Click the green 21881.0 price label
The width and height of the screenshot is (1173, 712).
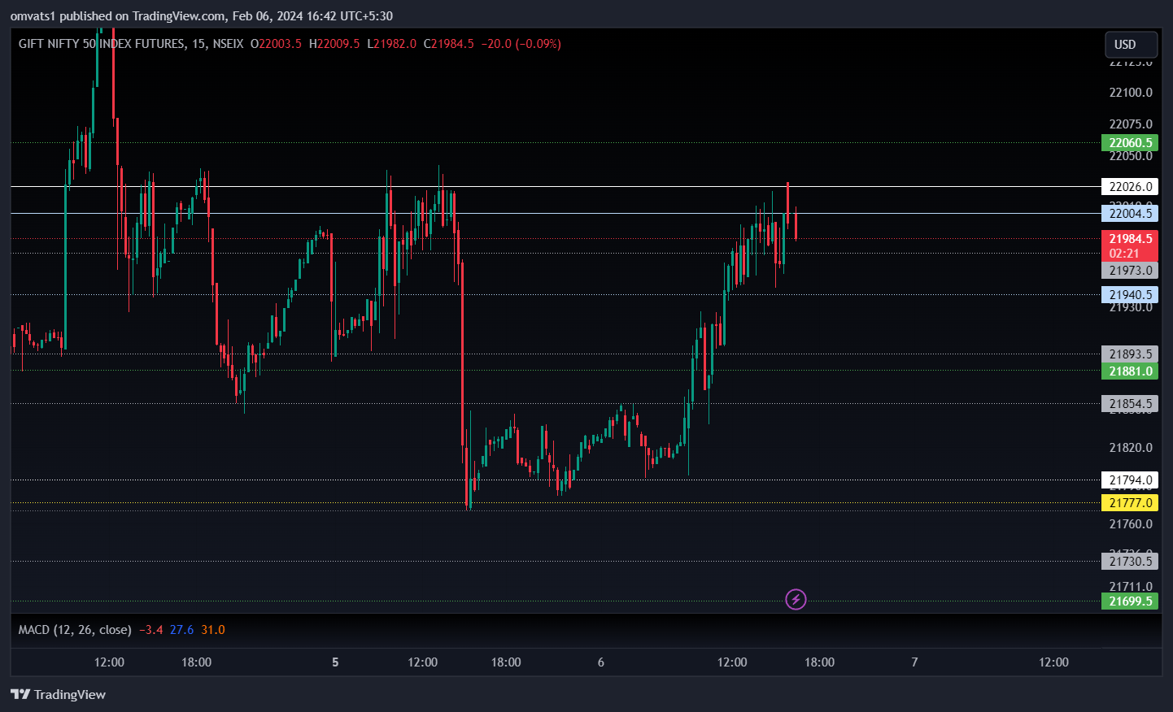click(1129, 371)
